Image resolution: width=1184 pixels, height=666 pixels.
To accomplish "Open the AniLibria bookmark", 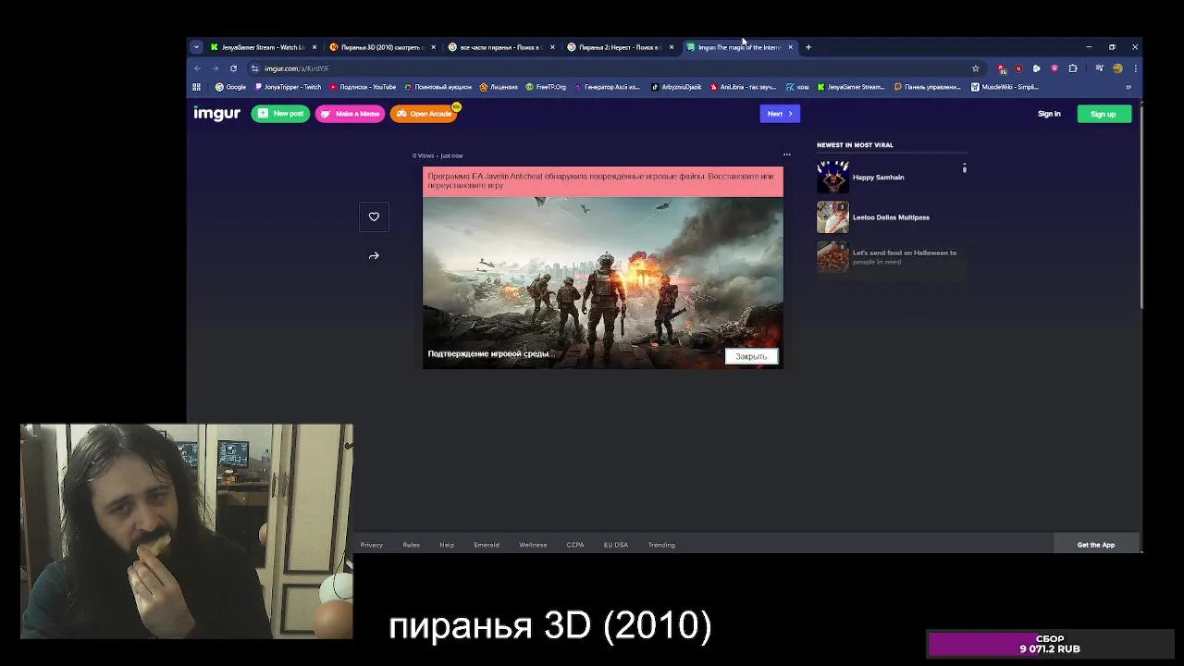I will (743, 87).
